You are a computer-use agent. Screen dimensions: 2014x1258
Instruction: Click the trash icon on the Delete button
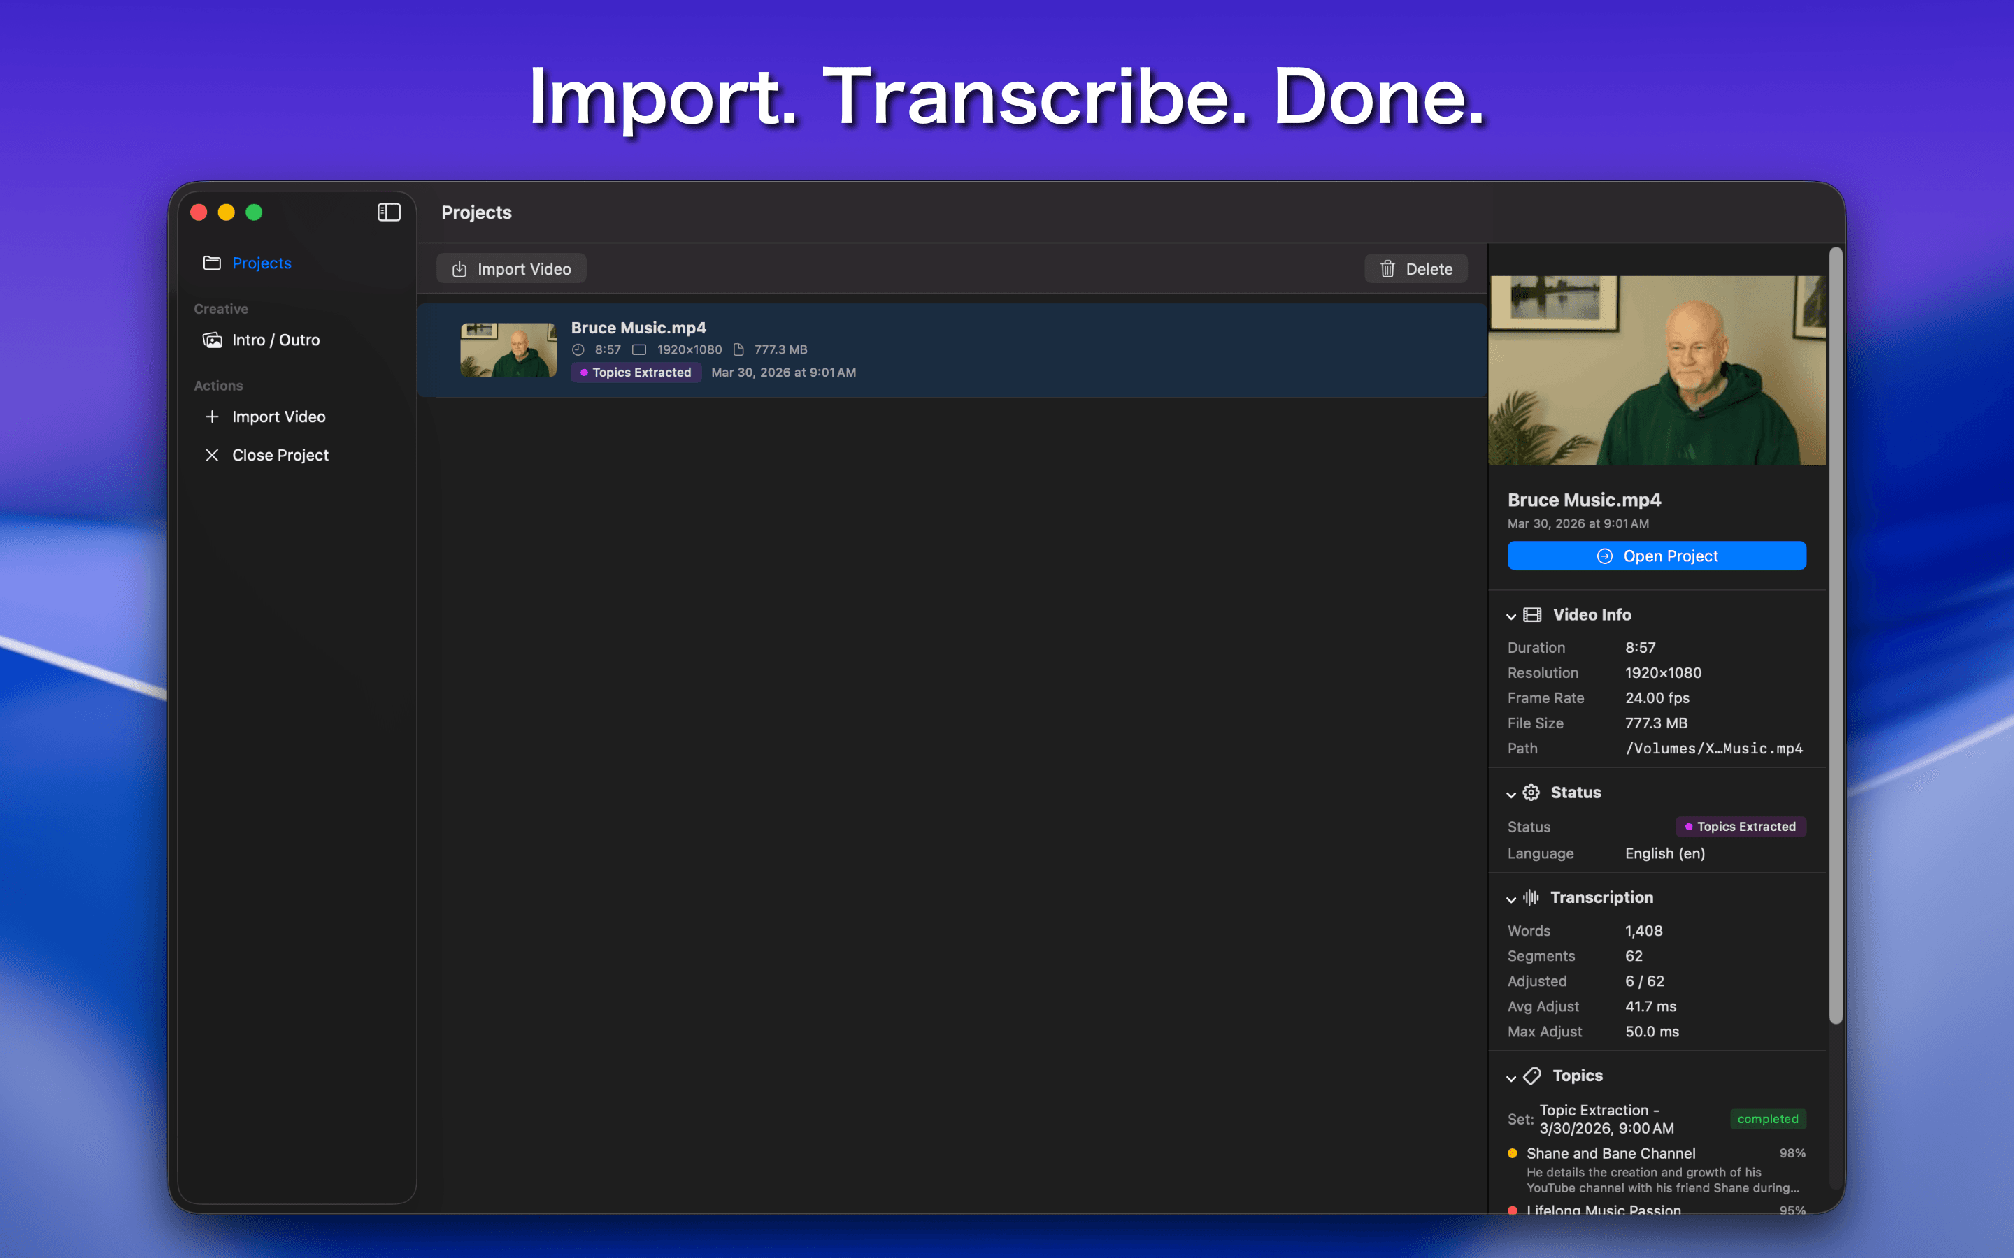coord(1387,268)
